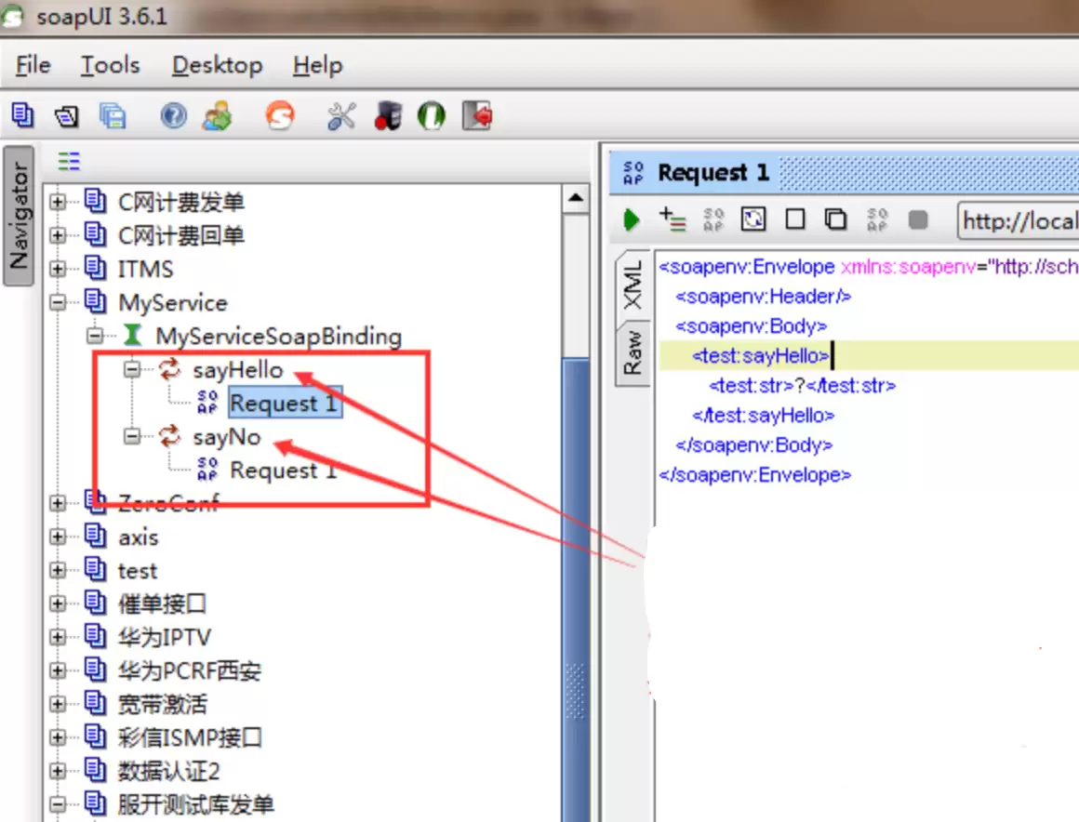Select the test project row

[x=137, y=571]
